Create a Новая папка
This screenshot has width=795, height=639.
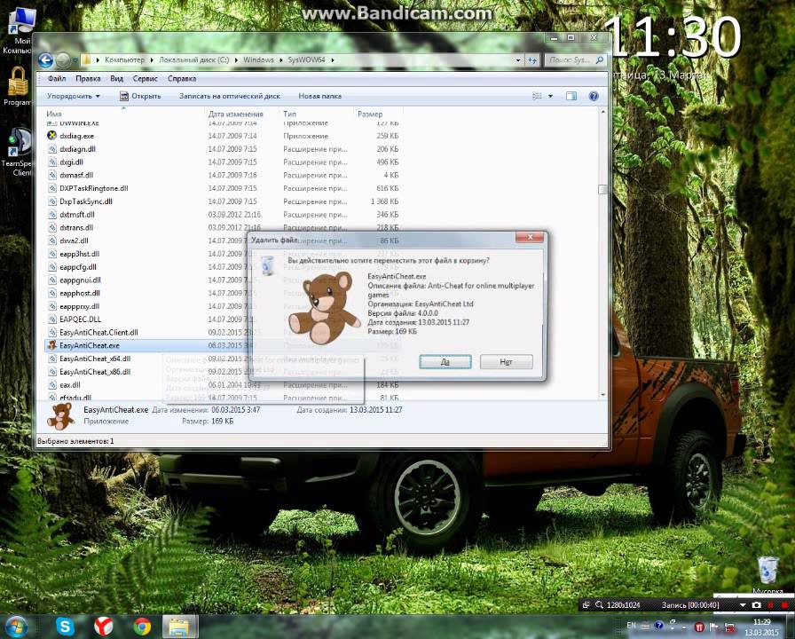pyautogui.click(x=319, y=96)
